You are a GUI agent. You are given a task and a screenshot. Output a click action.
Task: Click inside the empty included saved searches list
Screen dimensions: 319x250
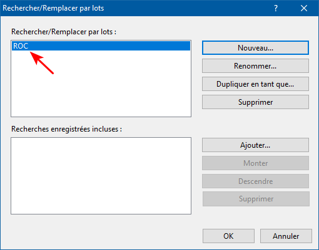[101, 176]
